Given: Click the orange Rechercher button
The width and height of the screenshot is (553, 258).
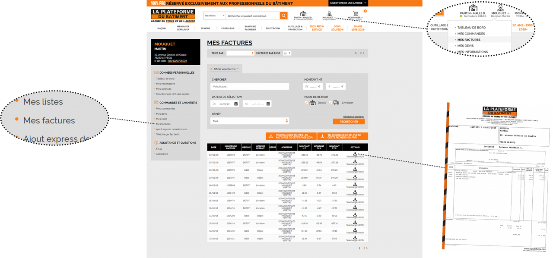Looking at the screenshot, I should point(349,122).
